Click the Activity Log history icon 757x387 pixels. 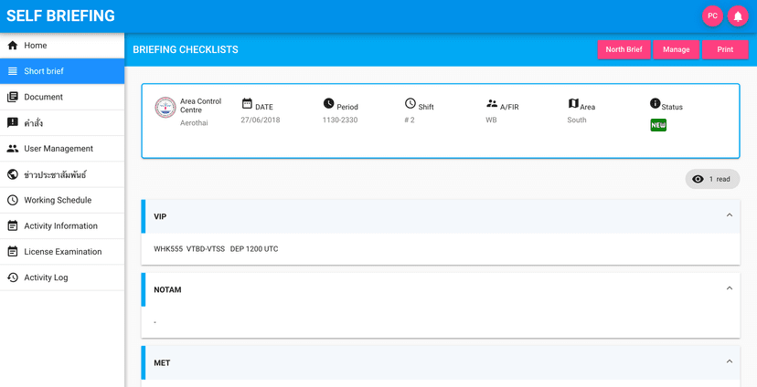13,277
